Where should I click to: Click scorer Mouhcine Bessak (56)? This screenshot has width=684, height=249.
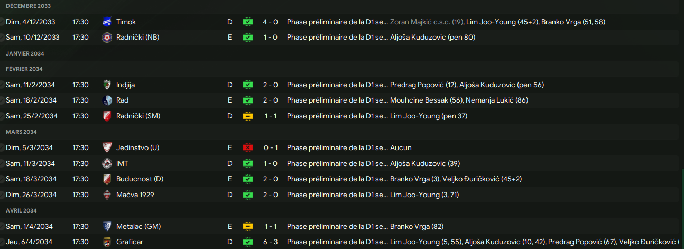point(420,100)
